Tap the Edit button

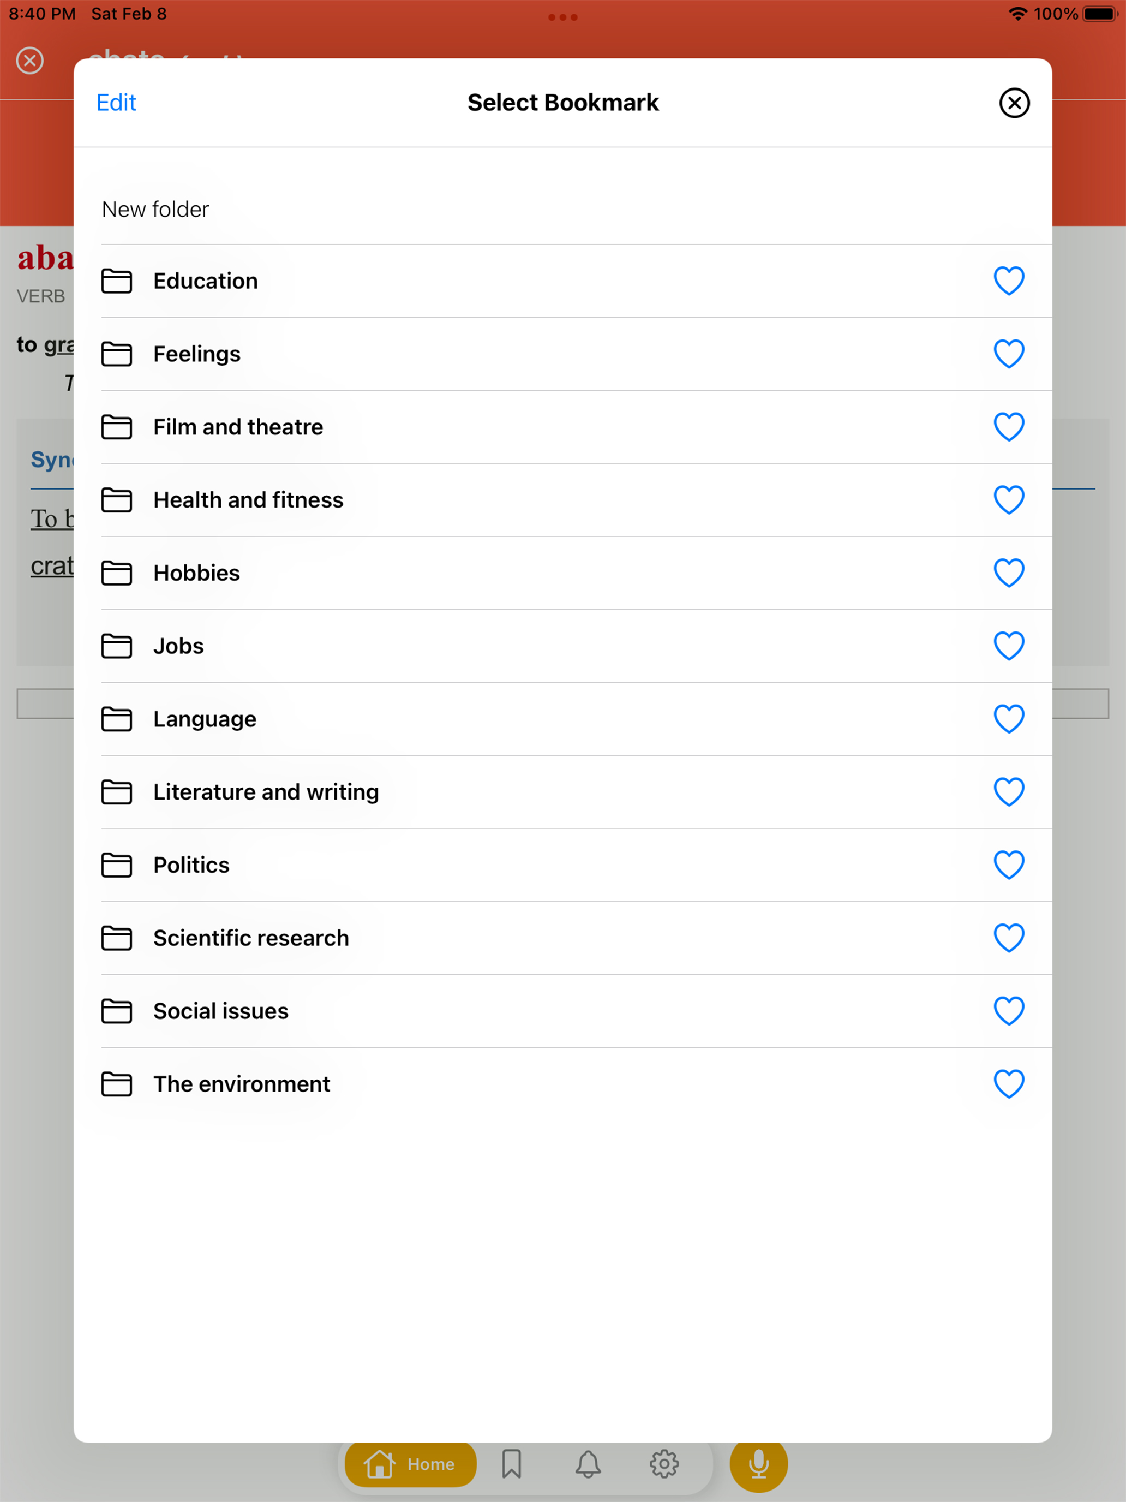pyautogui.click(x=116, y=103)
